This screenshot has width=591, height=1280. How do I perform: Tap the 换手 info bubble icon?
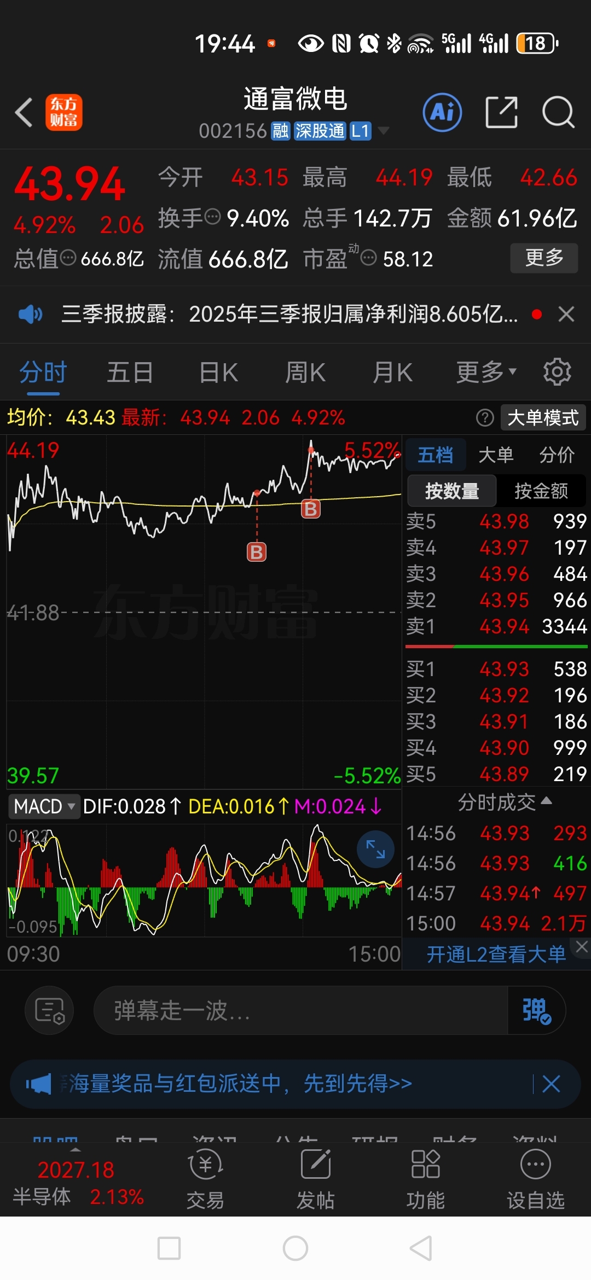(x=212, y=217)
